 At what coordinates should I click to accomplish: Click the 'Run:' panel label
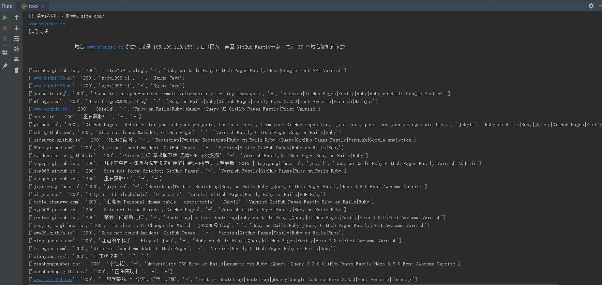[7, 6]
